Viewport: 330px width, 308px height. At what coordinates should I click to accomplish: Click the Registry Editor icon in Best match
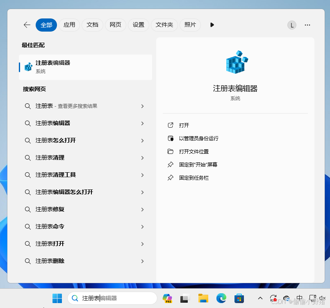pos(28,67)
